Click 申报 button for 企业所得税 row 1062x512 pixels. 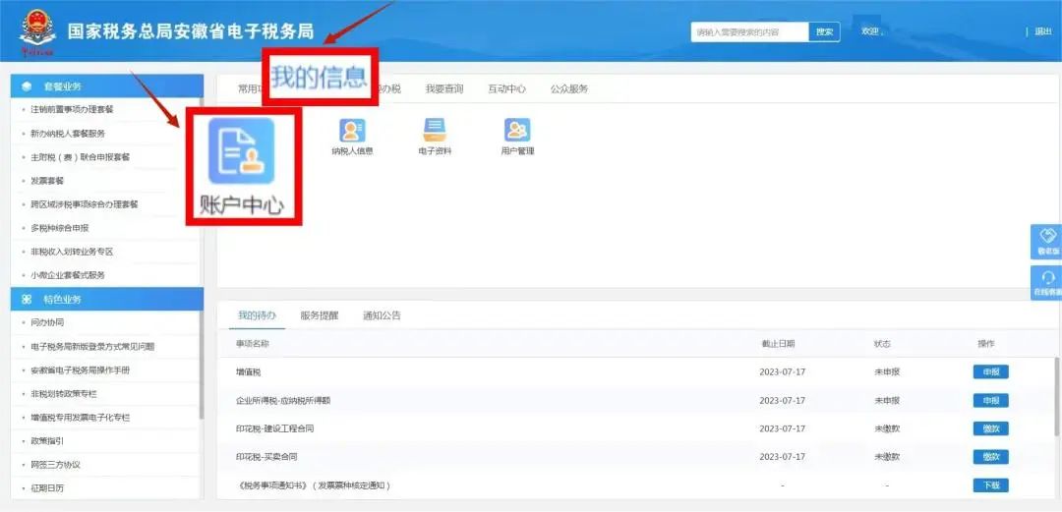coord(991,400)
